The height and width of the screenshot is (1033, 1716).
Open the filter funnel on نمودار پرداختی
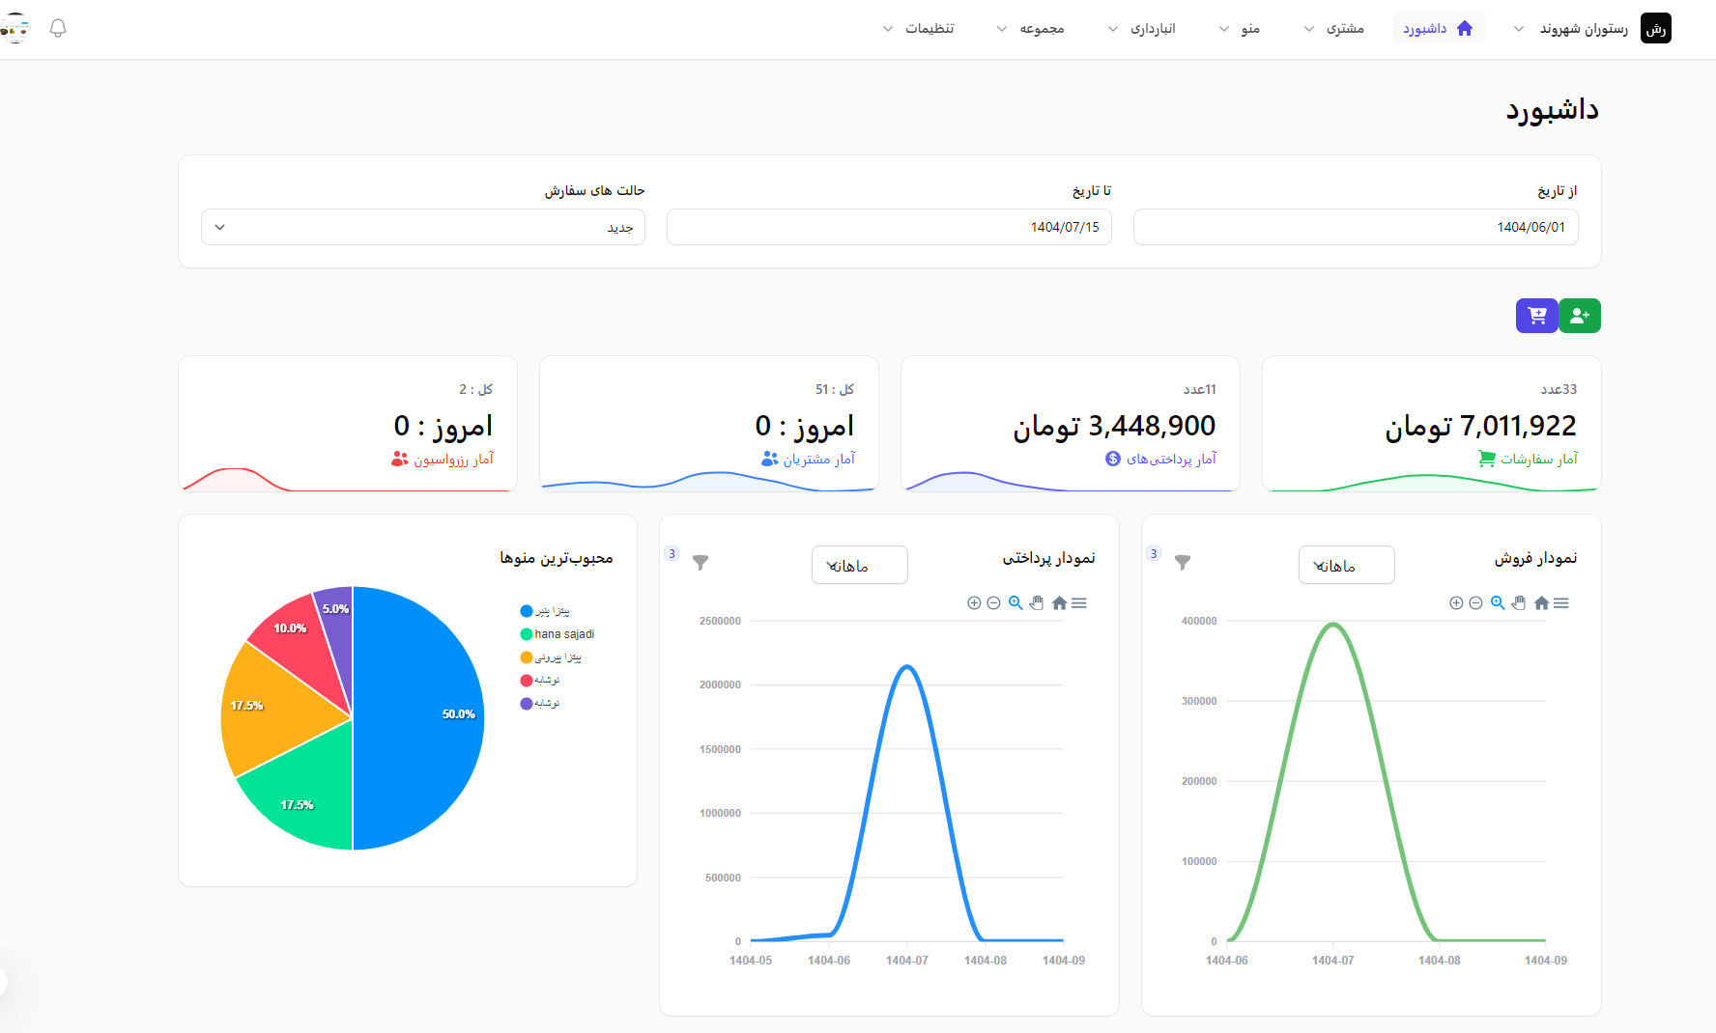[701, 563]
